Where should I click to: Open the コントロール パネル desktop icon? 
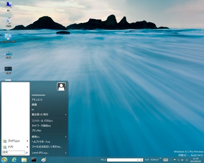click(x=8, y=38)
